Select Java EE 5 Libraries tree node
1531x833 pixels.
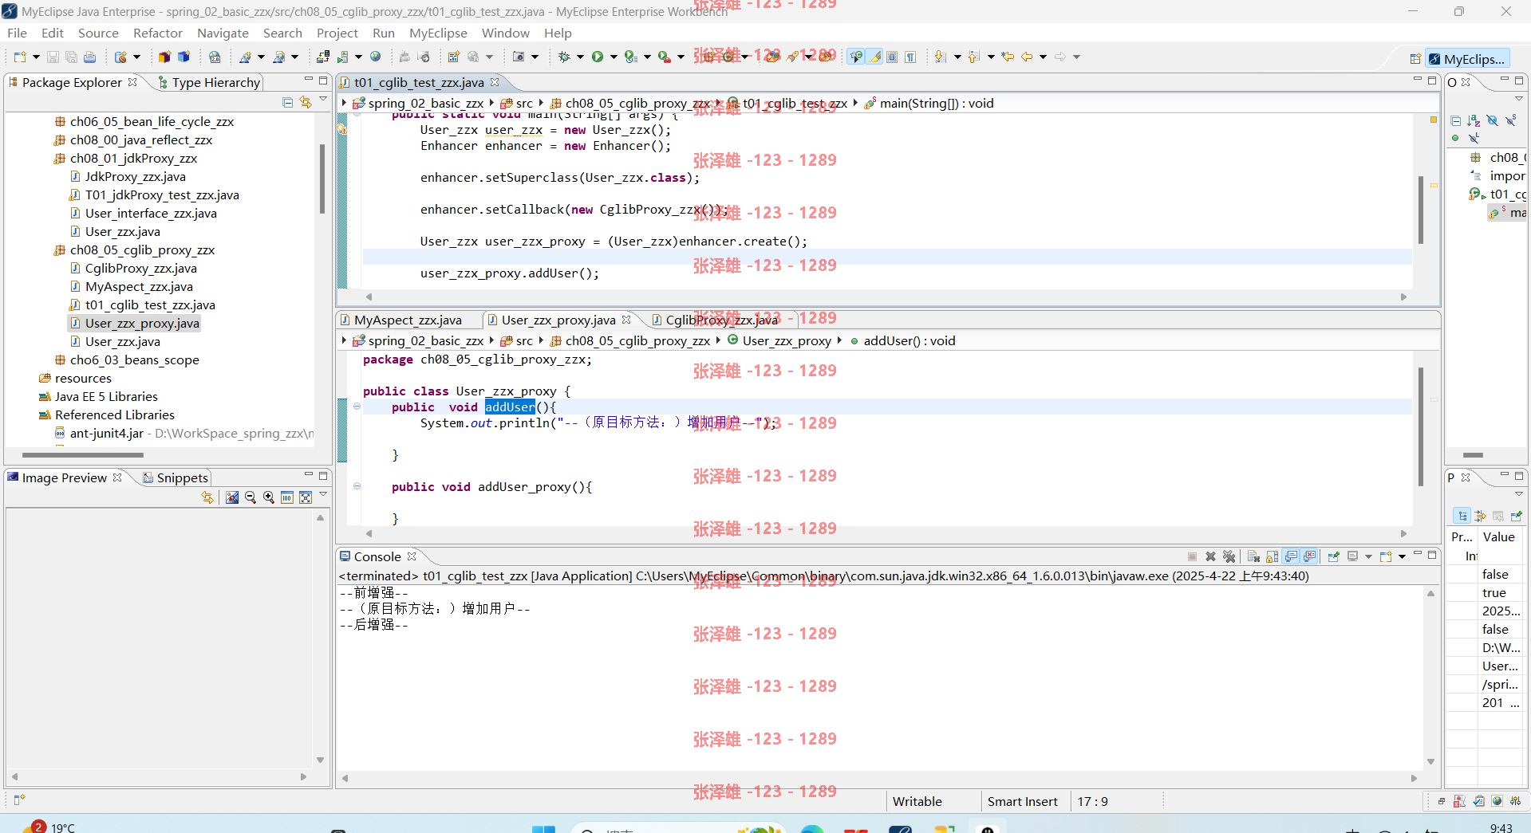[98, 396]
